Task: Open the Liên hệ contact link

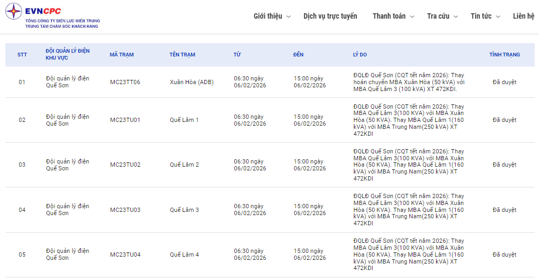Action: (x=523, y=16)
